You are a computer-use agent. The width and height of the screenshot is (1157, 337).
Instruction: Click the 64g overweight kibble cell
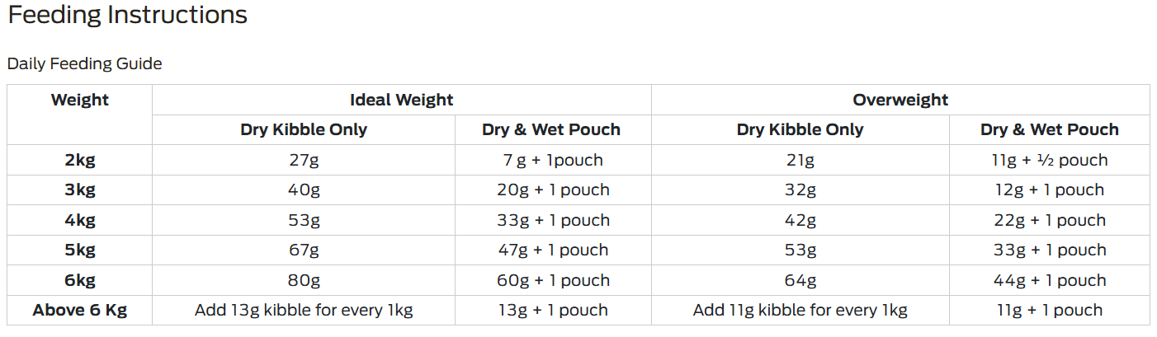pyautogui.click(x=800, y=281)
